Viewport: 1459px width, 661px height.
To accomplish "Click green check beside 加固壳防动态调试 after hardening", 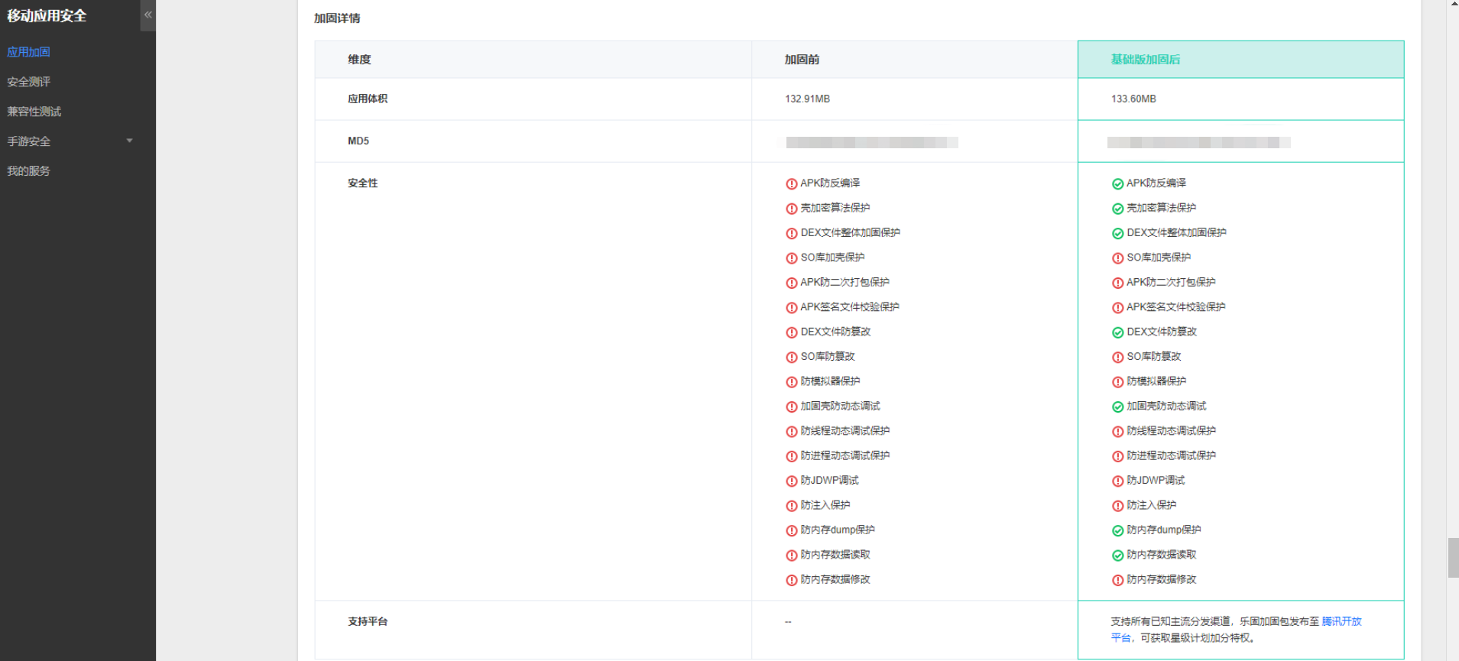I will (1117, 407).
